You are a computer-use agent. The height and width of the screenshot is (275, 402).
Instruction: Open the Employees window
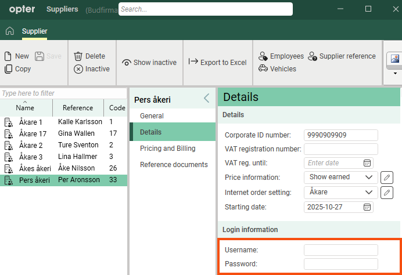tap(281, 56)
